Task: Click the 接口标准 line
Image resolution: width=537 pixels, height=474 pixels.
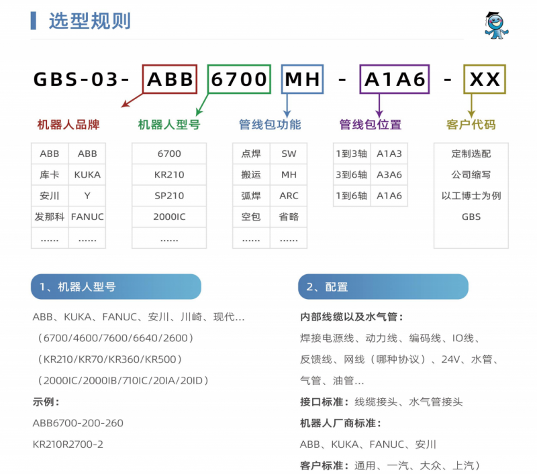Action: click(381, 402)
